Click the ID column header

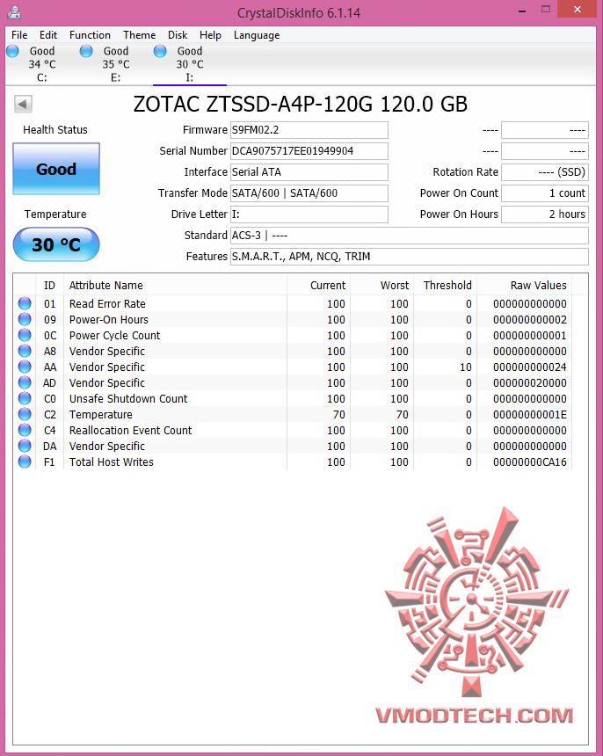[x=49, y=286]
